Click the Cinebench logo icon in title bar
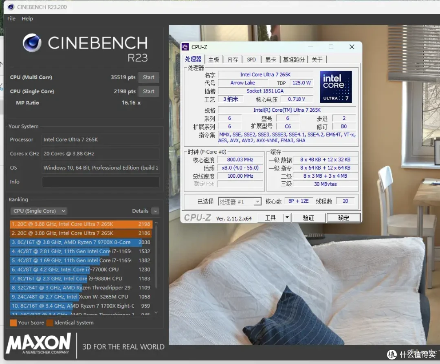This screenshot has width=440, height=364. click(x=11, y=7)
